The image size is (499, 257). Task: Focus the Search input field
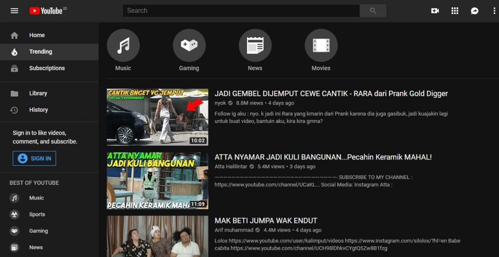[x=241, y=11]
